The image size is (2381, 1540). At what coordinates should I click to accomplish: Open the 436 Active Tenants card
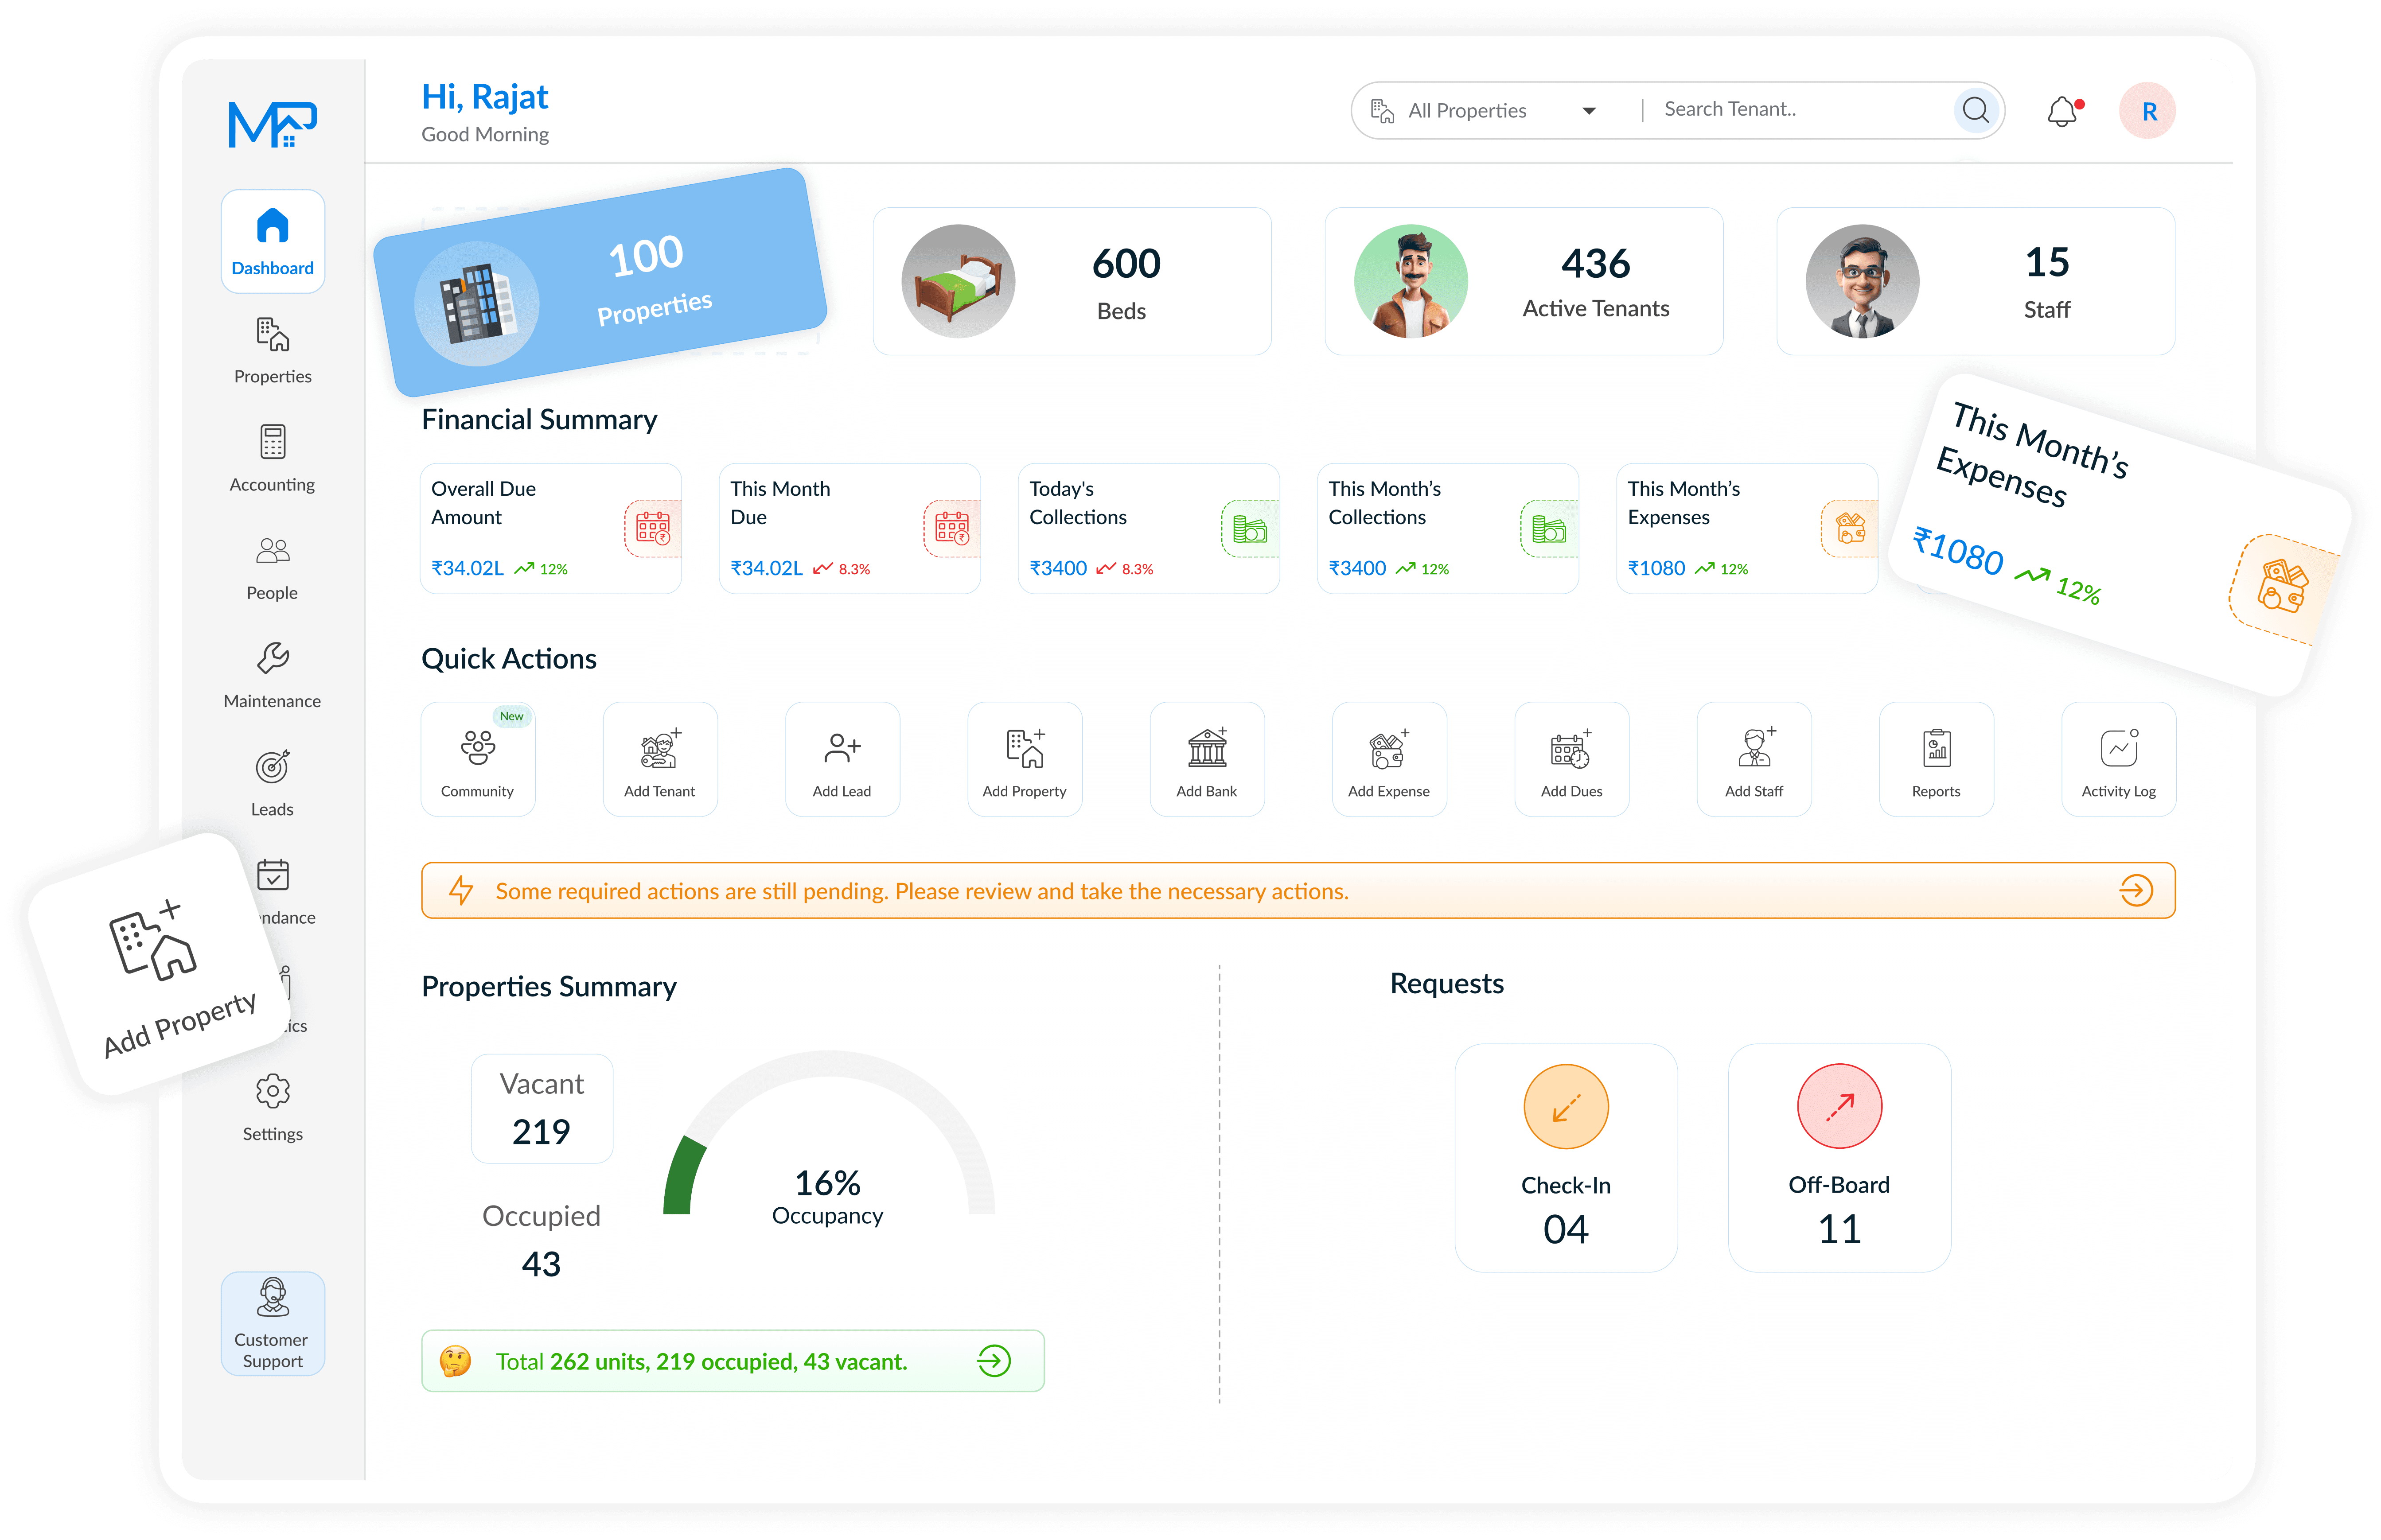click(1524, 281)
